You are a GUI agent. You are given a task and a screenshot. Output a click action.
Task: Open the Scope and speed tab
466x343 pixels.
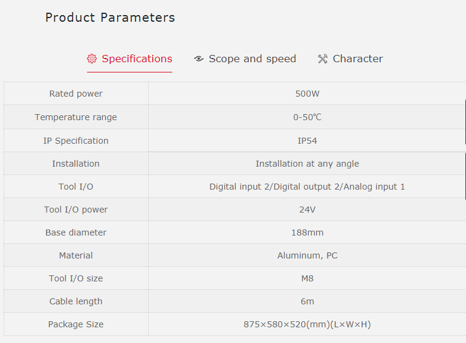point(252,59)
